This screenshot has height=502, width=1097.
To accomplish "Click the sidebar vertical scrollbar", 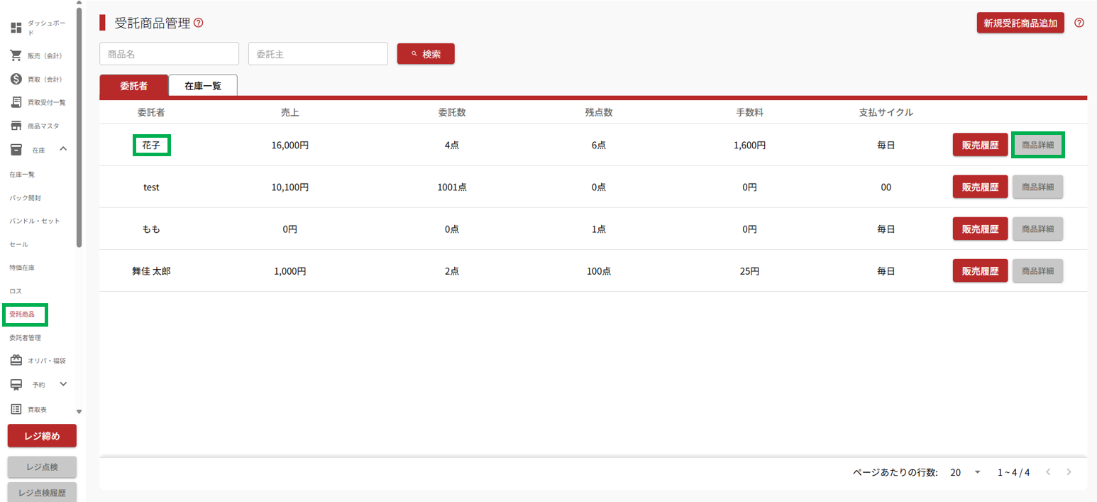I will pyautogui.click(x=79, y=128).
